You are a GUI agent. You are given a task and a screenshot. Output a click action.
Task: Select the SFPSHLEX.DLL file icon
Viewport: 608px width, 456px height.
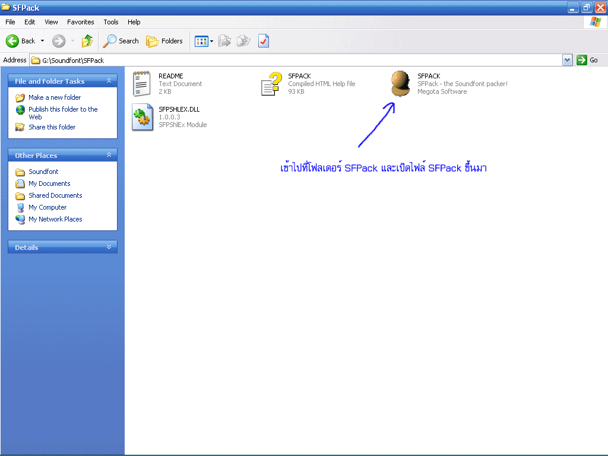click(x=142, y=117)
